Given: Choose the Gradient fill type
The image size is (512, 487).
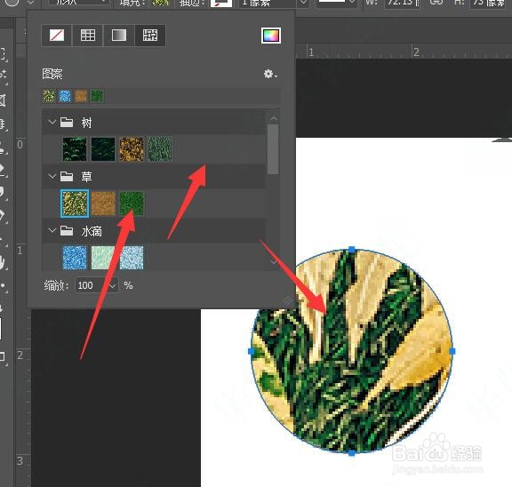Looking at the screenshot, I should (x=119, y=36).
